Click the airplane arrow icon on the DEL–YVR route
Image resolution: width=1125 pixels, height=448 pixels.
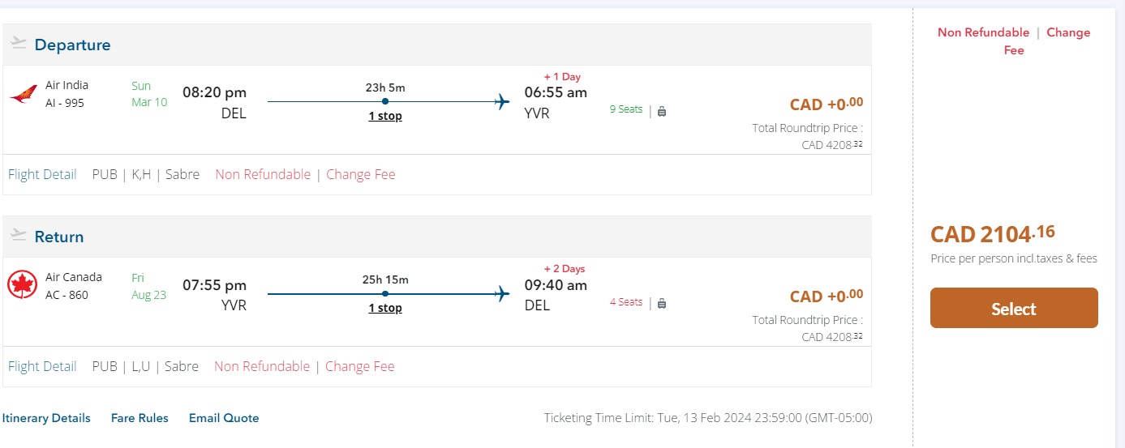[502, 101]
